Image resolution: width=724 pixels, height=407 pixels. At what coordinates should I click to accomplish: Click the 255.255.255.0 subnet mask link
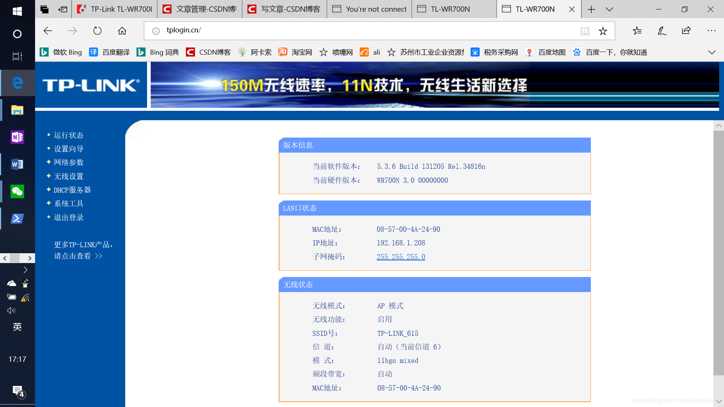coord(401,257)
